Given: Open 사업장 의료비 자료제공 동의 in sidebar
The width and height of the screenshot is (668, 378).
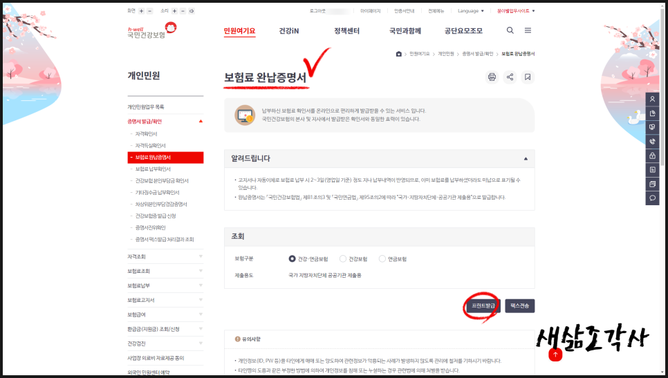Looking at the screenshot, I should pyautogui.click(x=156, y=358).
